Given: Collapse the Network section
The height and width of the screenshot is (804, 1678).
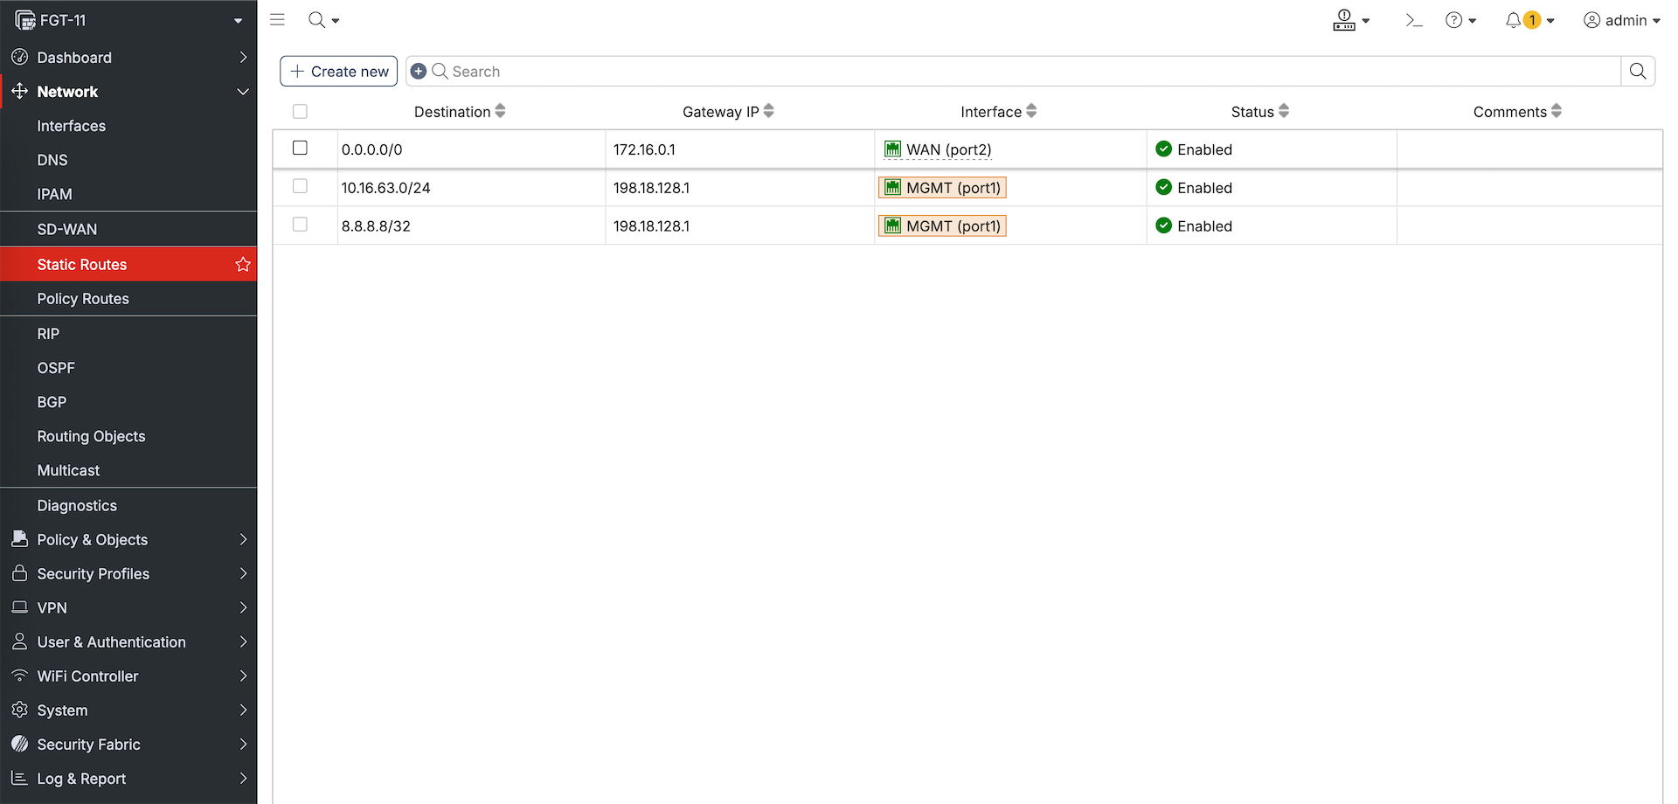Looking at the screenshot, I should click(x=243, y=92).
